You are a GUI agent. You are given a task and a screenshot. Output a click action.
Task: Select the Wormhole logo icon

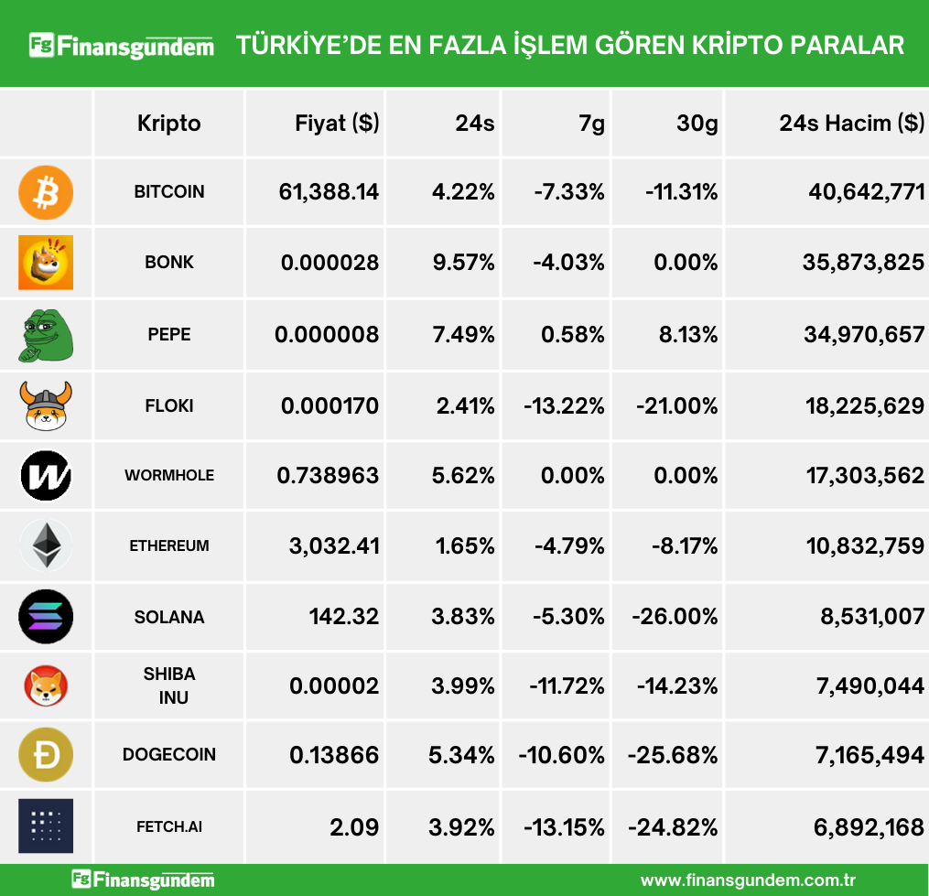tap(46, 476)
